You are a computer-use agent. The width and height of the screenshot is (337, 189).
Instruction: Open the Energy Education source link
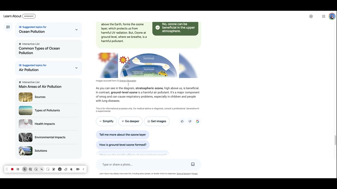click(128, 81)
